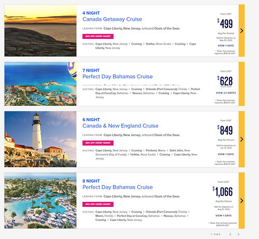
Task: Open Canada & New England Cruise title
Action: (120, 126)
